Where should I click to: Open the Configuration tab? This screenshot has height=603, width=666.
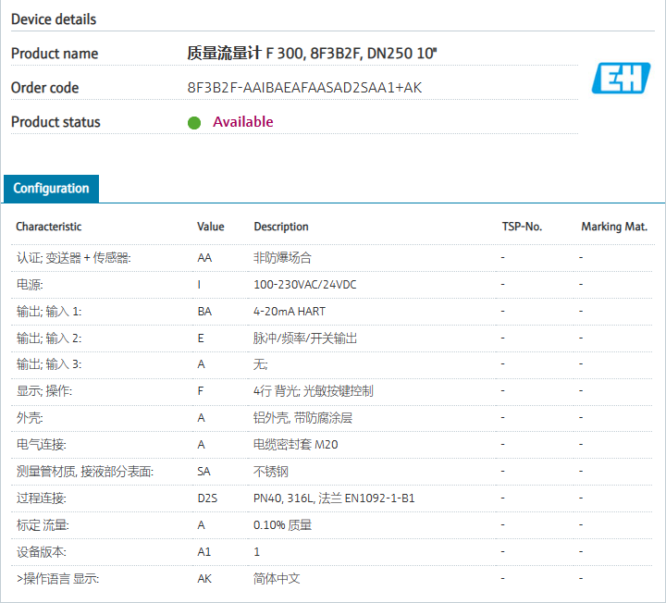click(51, 189)
